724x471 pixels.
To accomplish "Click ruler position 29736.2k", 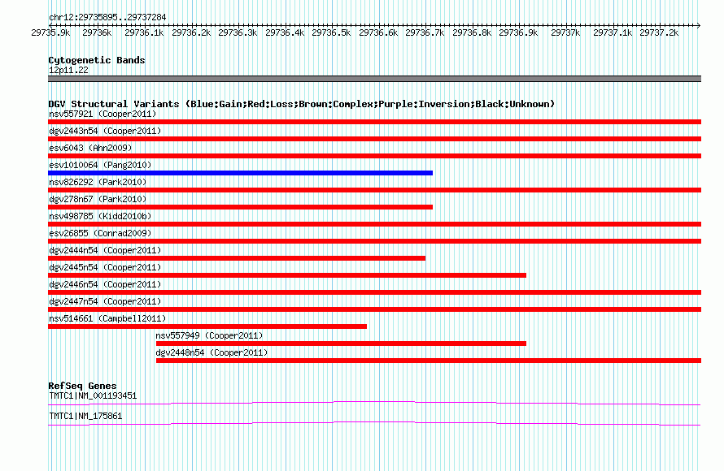I will [191, 32].
